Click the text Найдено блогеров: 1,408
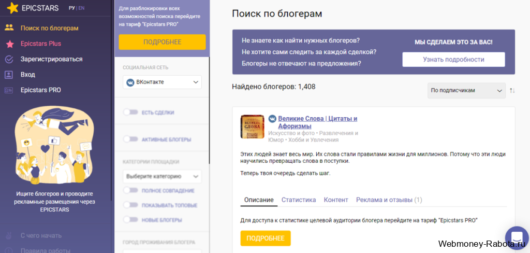This screenshot has height=253, width=530. (x=274, y=87)
